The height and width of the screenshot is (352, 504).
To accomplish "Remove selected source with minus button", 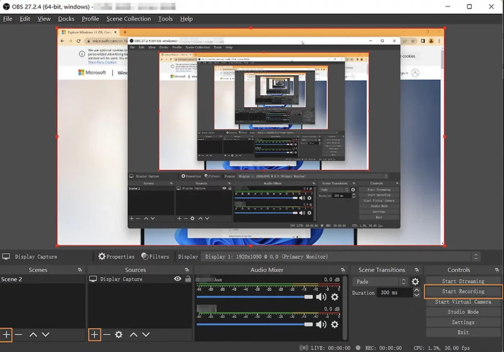I will tap(107, 335).
